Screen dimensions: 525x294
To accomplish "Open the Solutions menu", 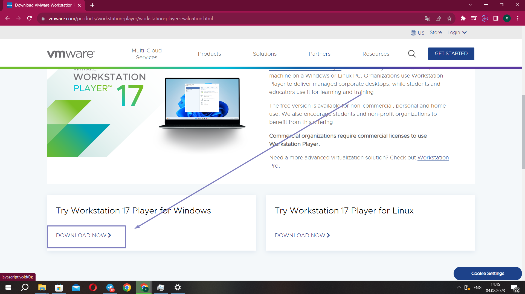I will tap(265, 54).
